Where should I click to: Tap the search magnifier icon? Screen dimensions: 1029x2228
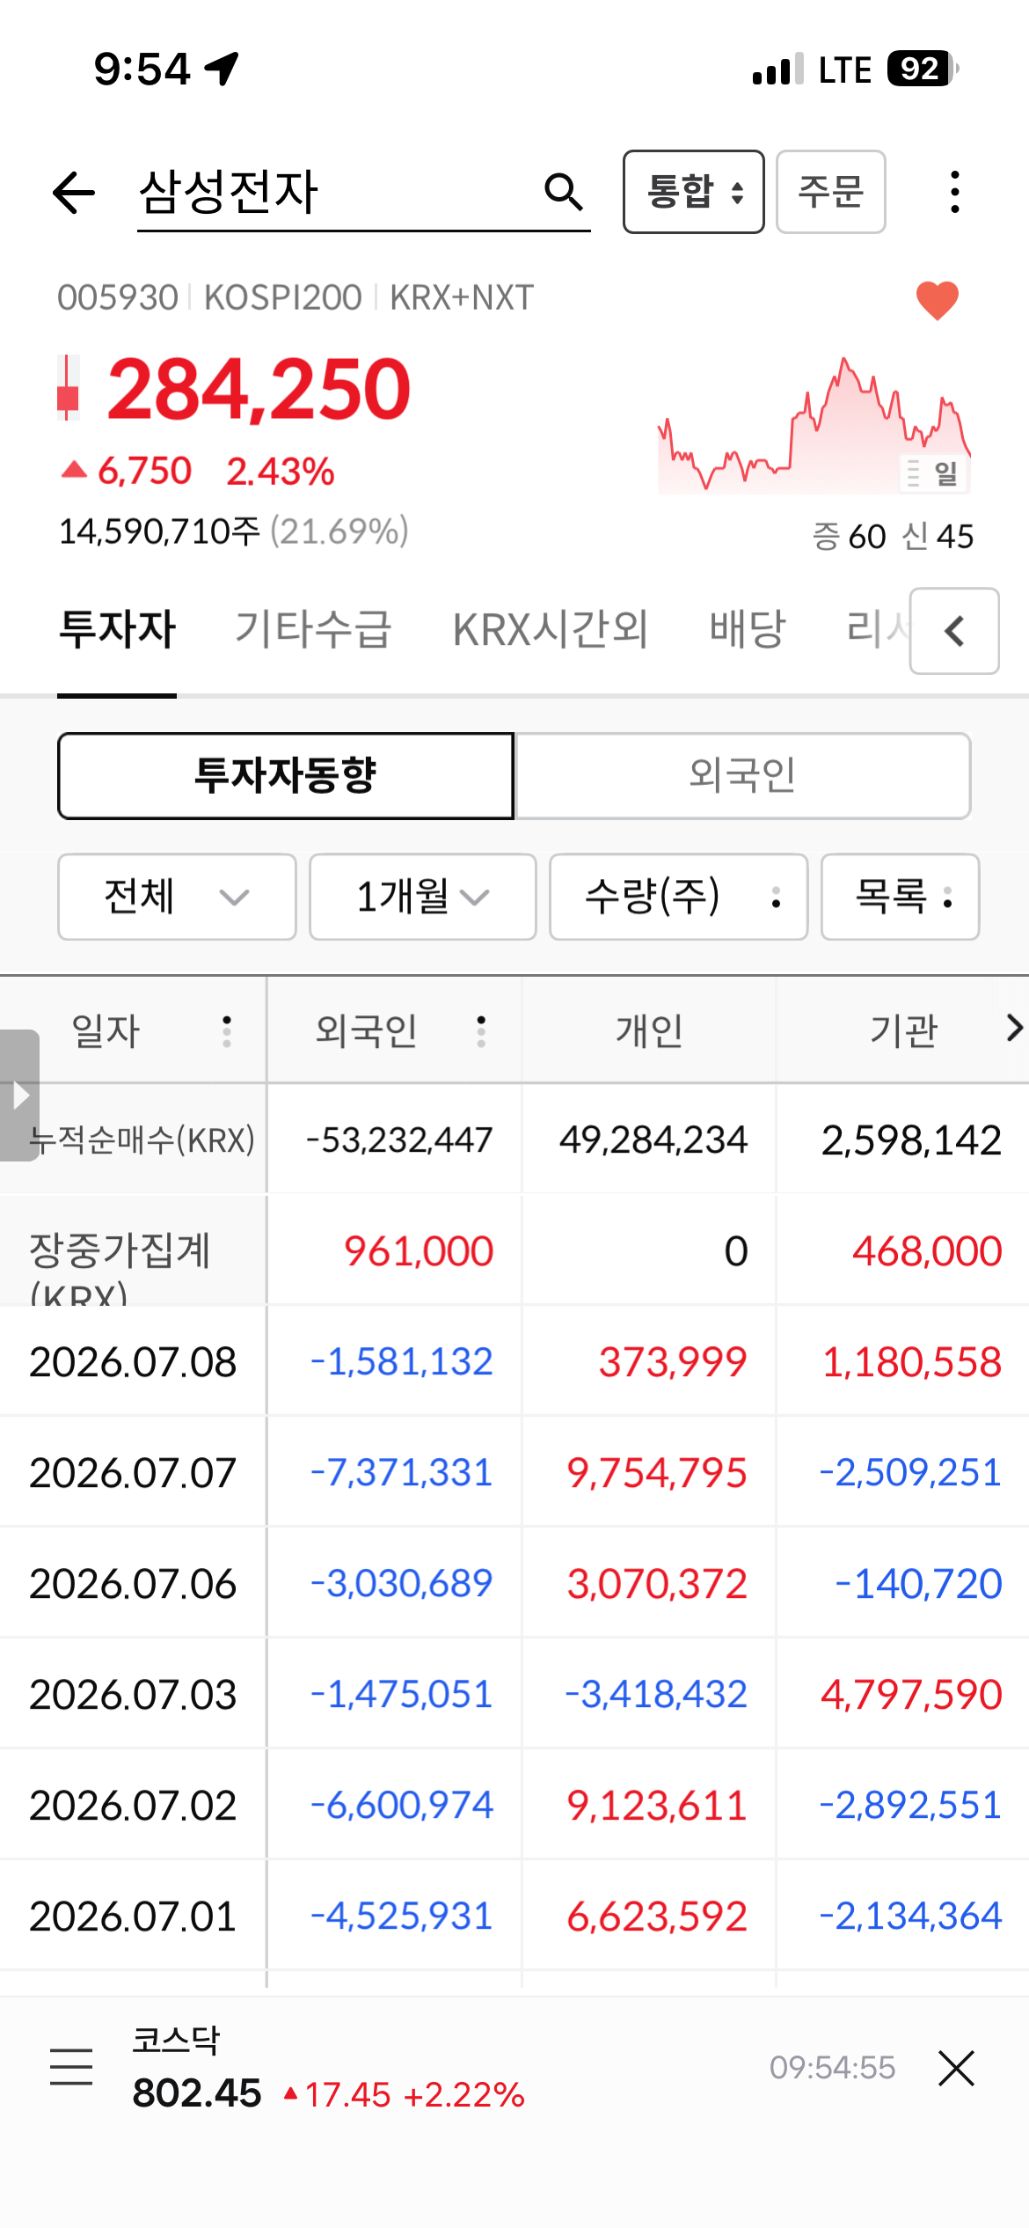point(564,192)
